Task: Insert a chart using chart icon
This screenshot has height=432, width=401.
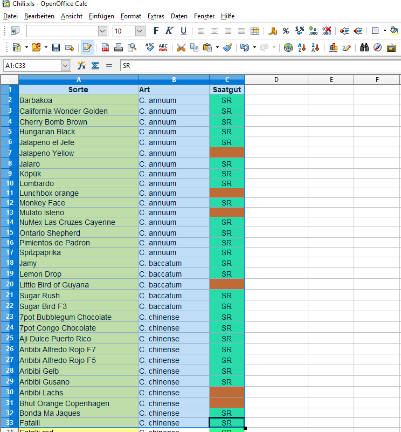Action: (333, 47)
